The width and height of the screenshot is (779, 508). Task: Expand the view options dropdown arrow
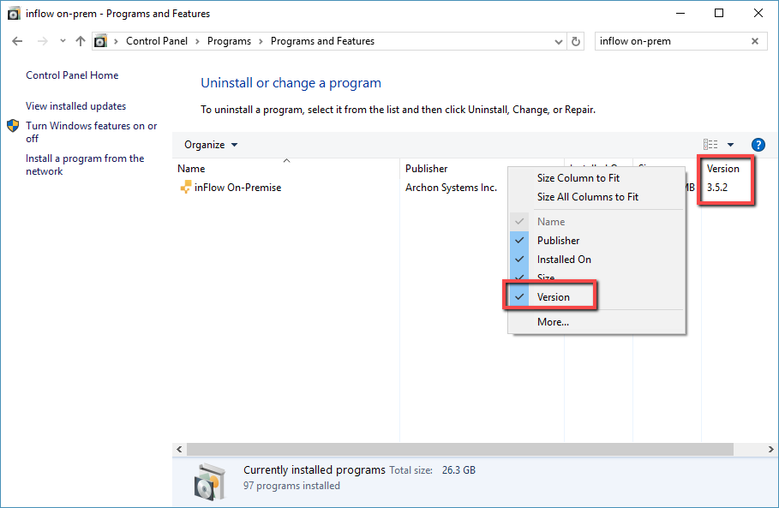click(730, 145)
